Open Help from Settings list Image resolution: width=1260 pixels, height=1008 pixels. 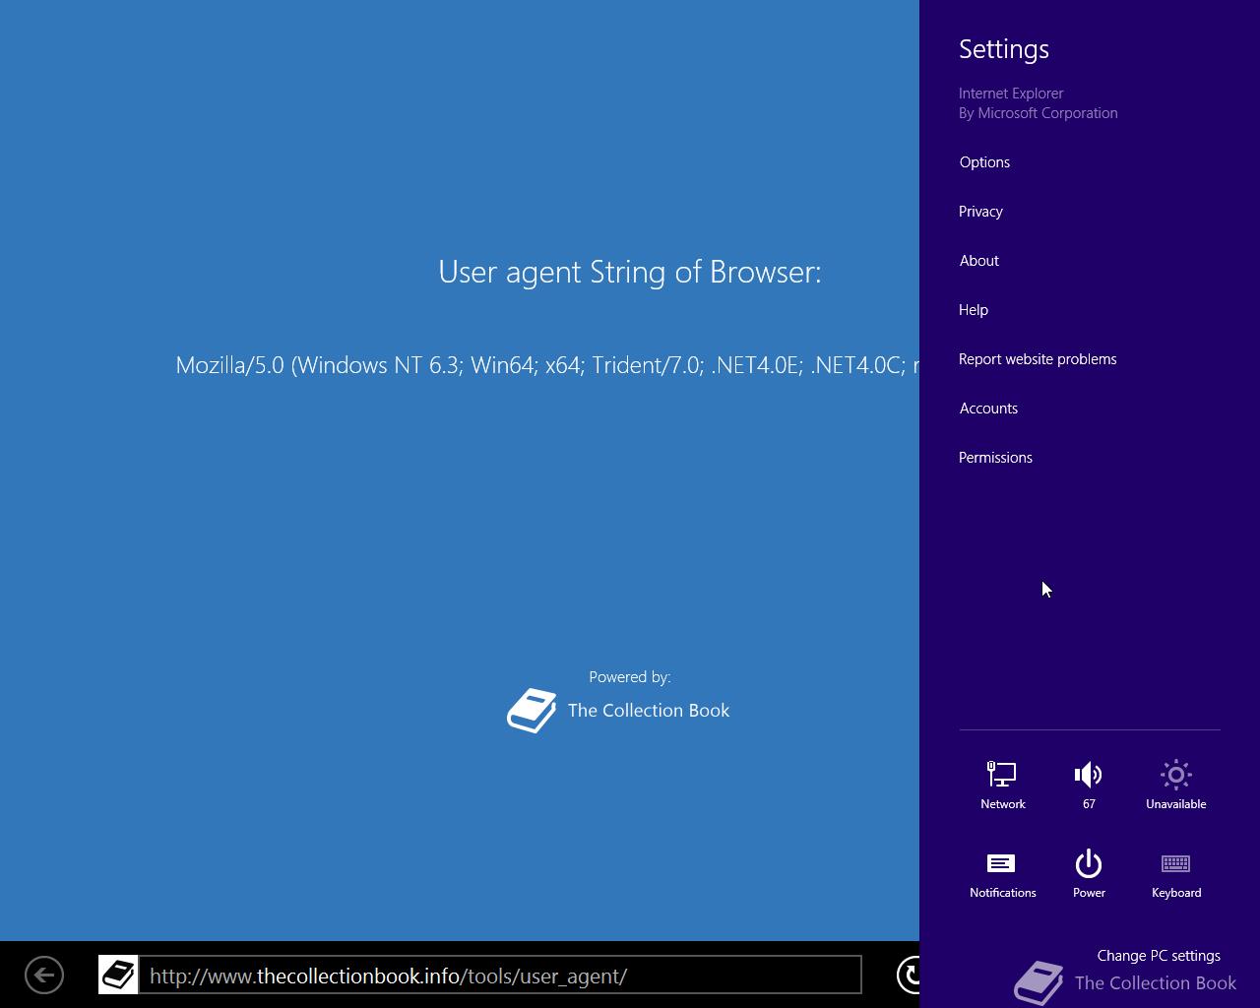click(974, 310)
